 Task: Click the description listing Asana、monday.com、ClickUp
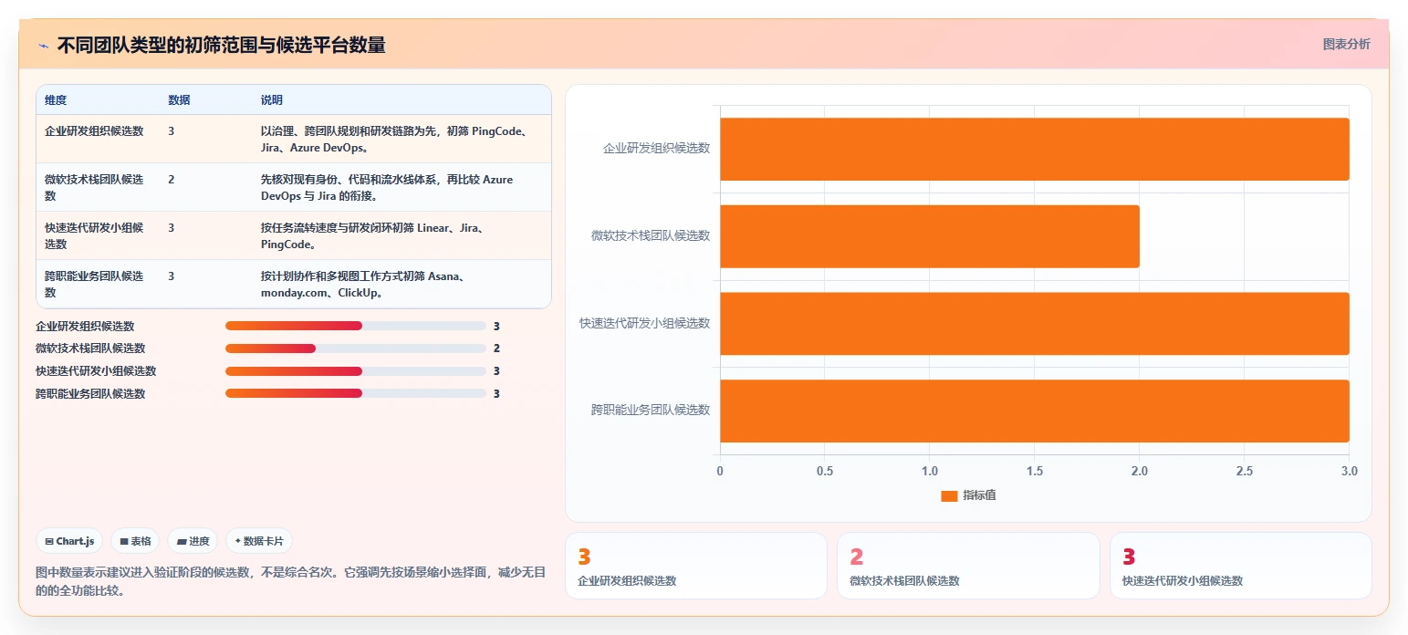pos(364,285)
